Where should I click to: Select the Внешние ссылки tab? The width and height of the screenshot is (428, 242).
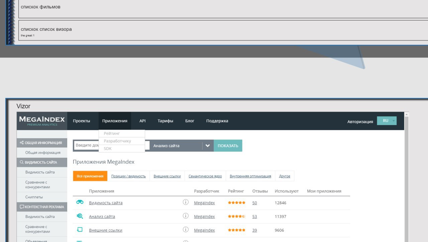[x=167, y=176]
